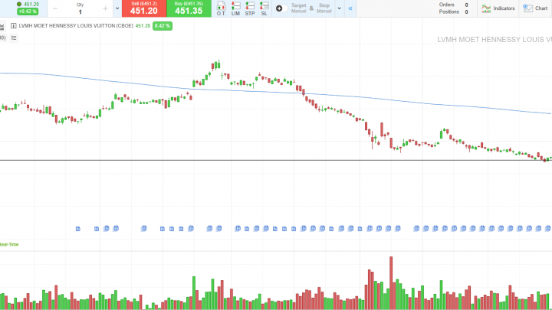
Task: Click the first news marker on the chart
Action: tap(78, 228)
